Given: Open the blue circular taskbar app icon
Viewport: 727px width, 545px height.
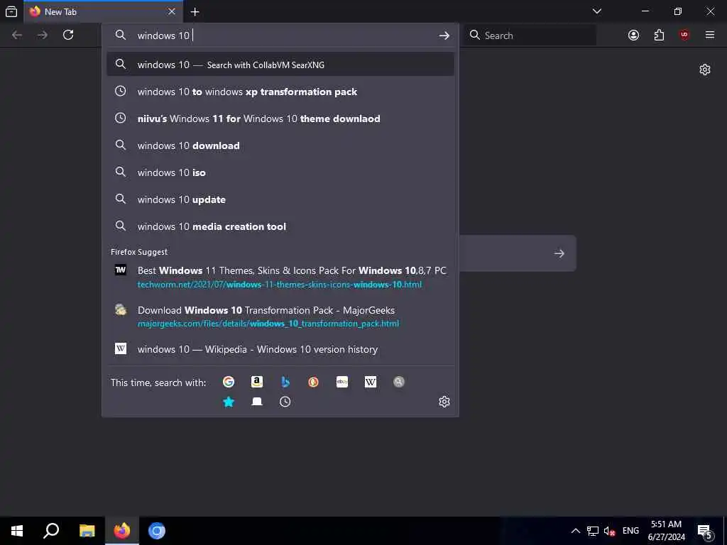Looking at the screenshot, I should [x=157, y=531].
